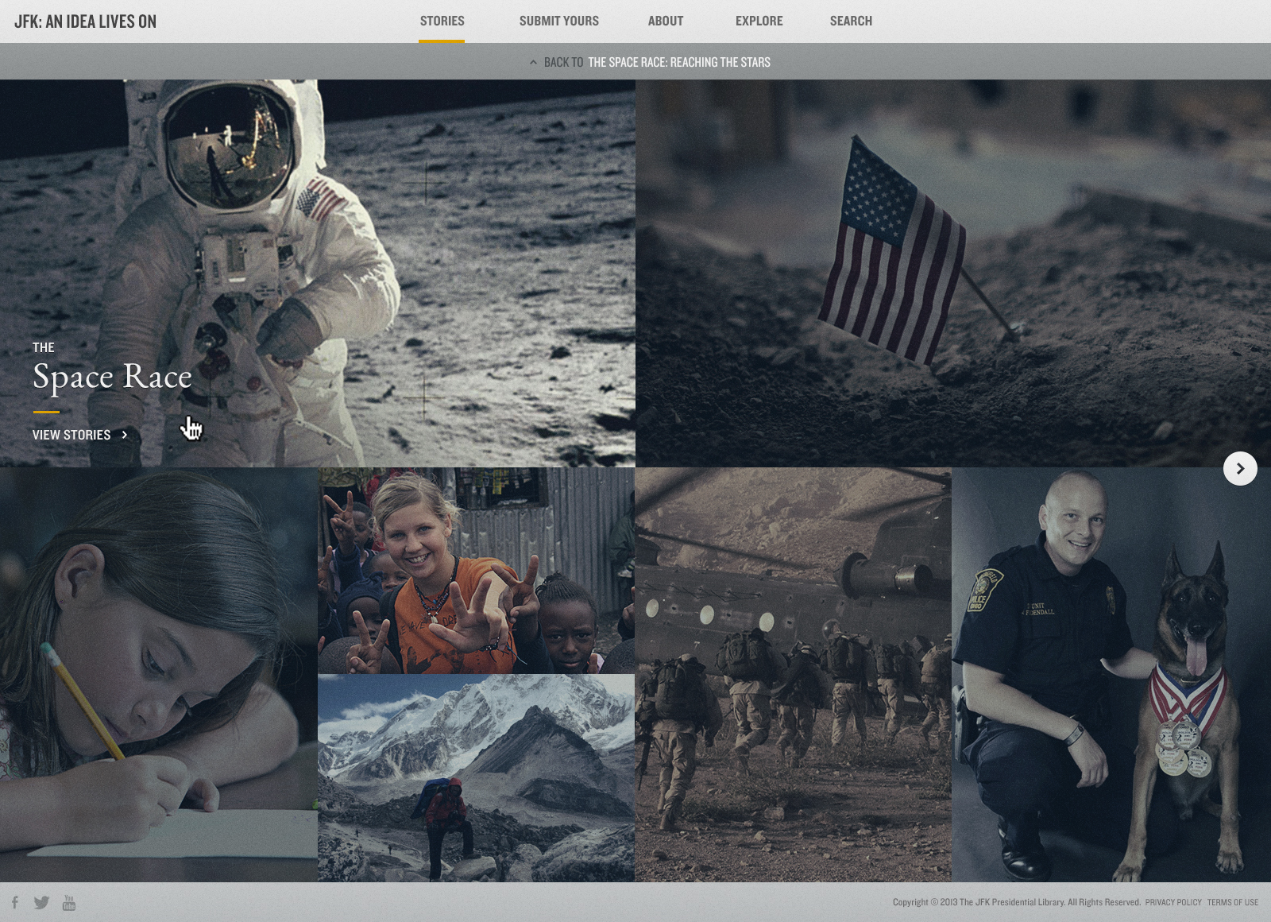The width and height of the screenshot is (1271, 922).
Task: Click the View Stories link
Action: click(71, 435)
